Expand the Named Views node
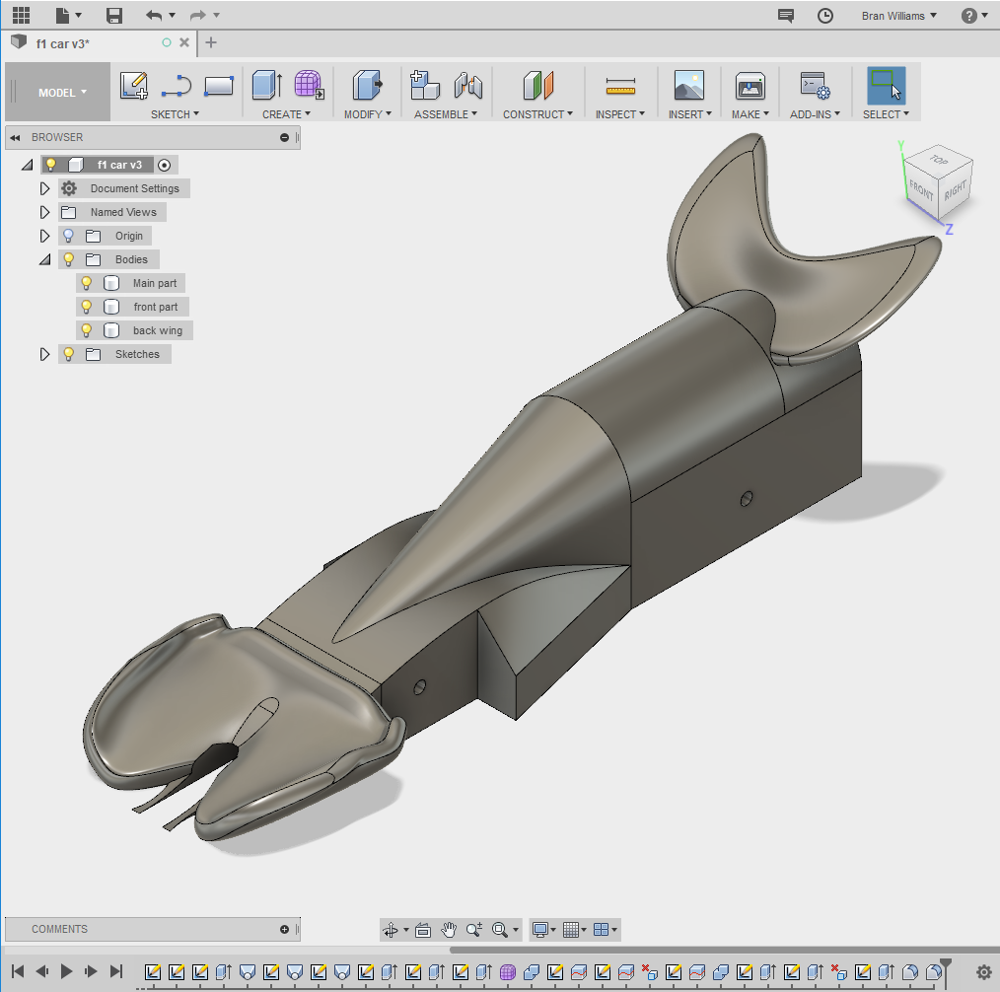 (x=44, y=212)
